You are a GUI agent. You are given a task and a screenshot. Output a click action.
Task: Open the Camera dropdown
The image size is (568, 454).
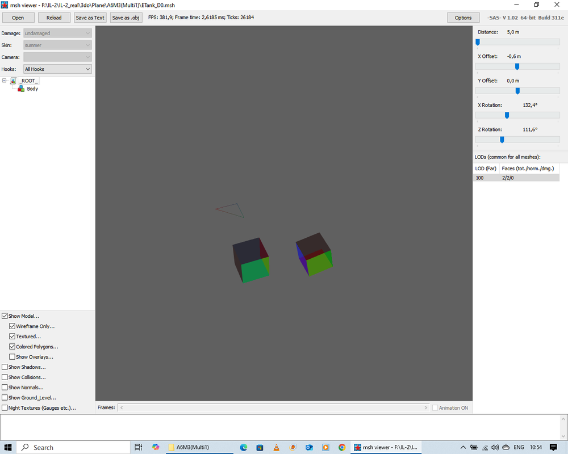[57, 57]
